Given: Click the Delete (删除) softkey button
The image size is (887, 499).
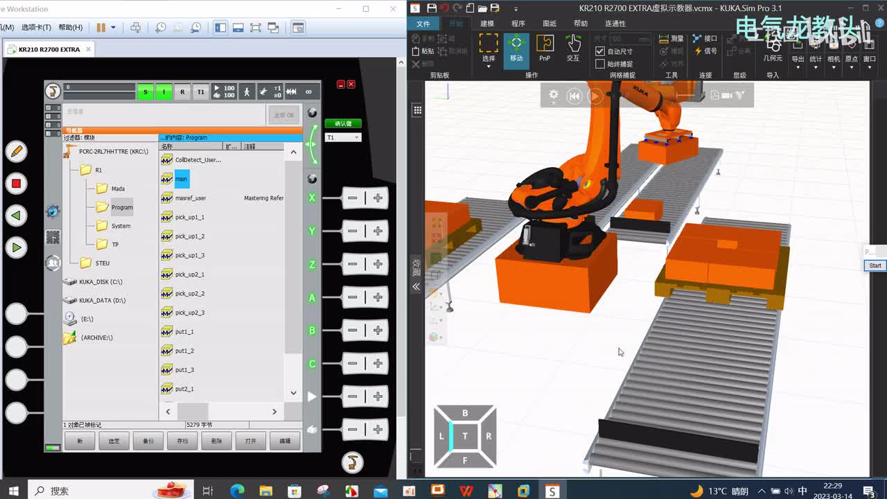Looking at the screenshot, I should tap(217, 441).
